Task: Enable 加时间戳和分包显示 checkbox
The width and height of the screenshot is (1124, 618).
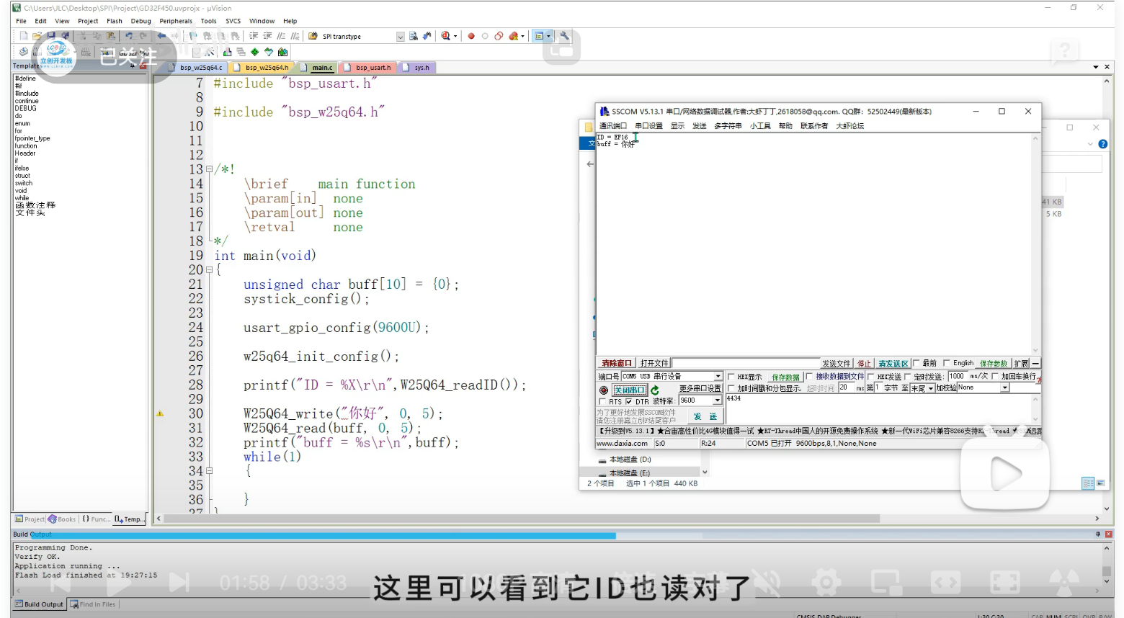Action: [731, 388]
